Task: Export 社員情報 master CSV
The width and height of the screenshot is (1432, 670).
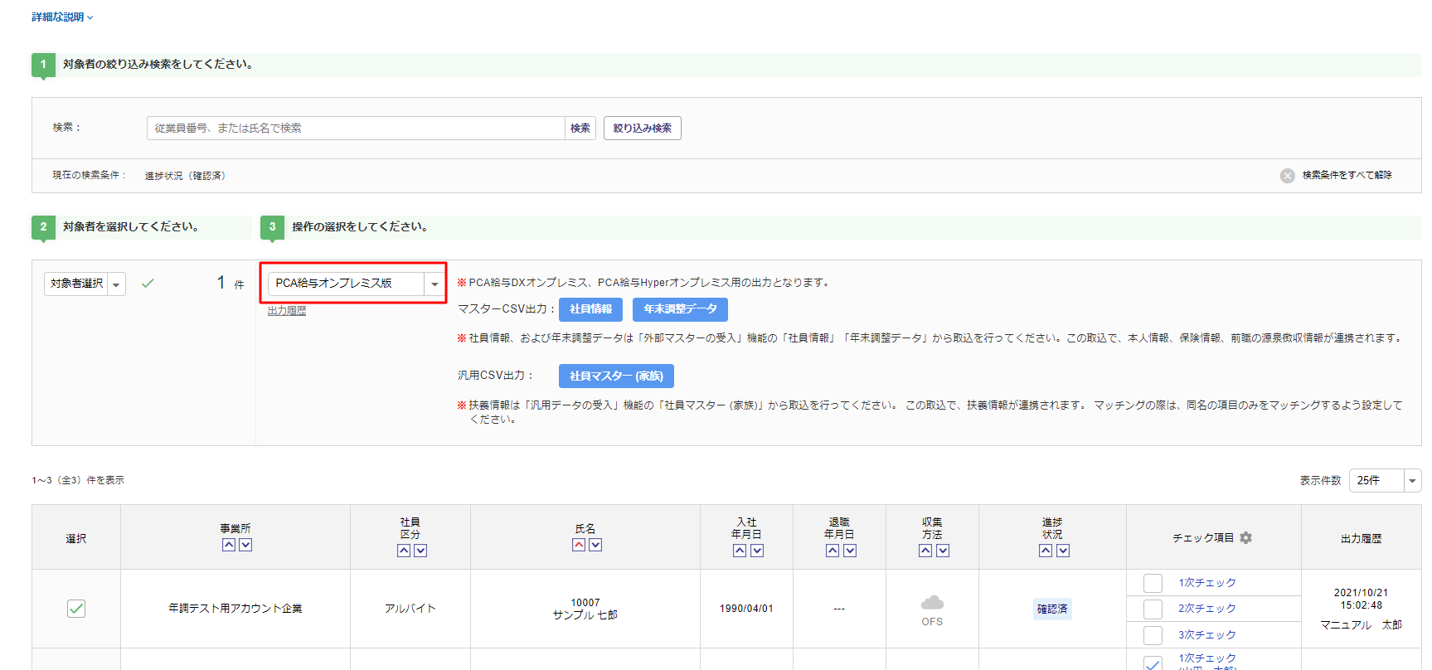Action: tap(590, 309)
